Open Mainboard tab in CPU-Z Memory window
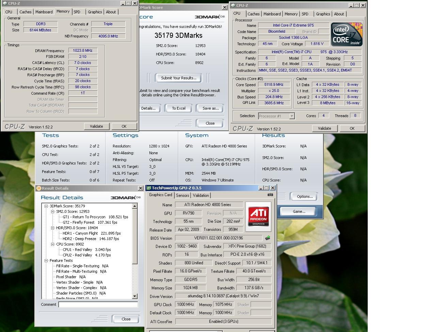Screen dimensions: 429x332 click(44, 12)
